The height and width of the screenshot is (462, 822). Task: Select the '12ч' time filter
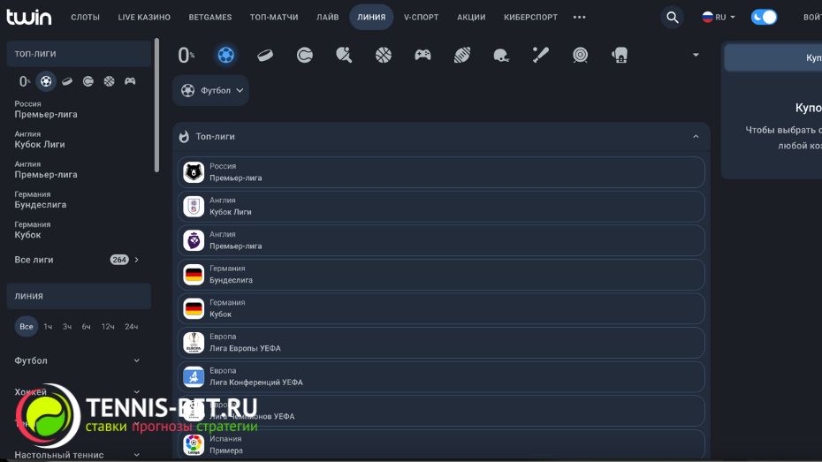pyautogui.click(x=108, y=326)
